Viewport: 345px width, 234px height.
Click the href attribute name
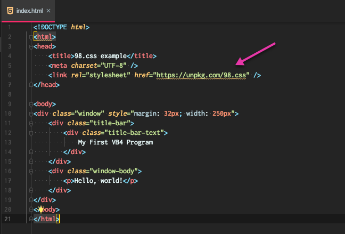point(142,75)
